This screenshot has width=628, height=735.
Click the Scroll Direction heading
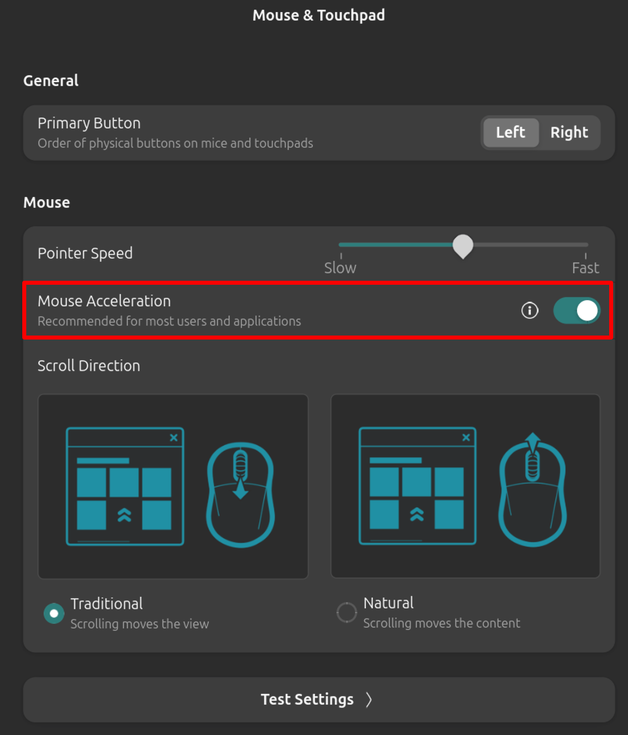click(88, 366)
